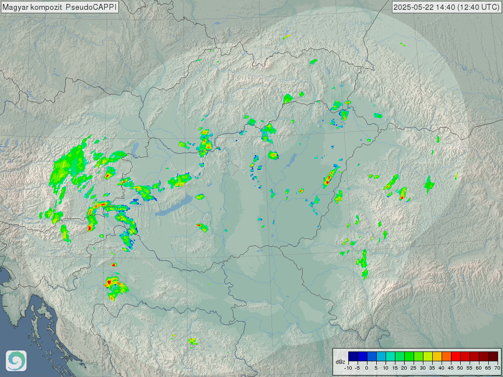
Task: Click the 55 legend tick value
Action: tap(469, 368)
